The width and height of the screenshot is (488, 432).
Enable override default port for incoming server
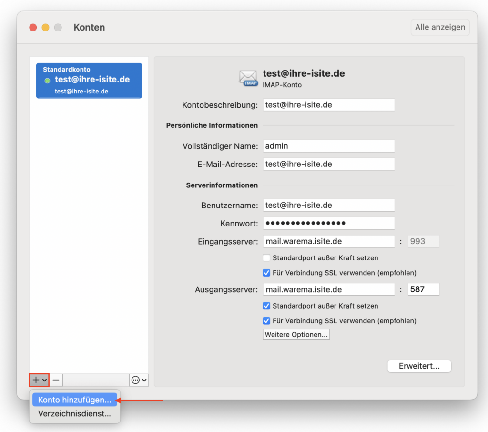tap(267, 258)
